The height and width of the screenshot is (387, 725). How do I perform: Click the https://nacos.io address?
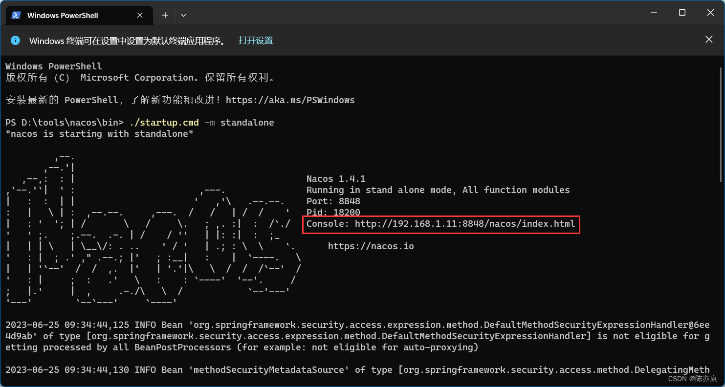[x=371, y=246]
